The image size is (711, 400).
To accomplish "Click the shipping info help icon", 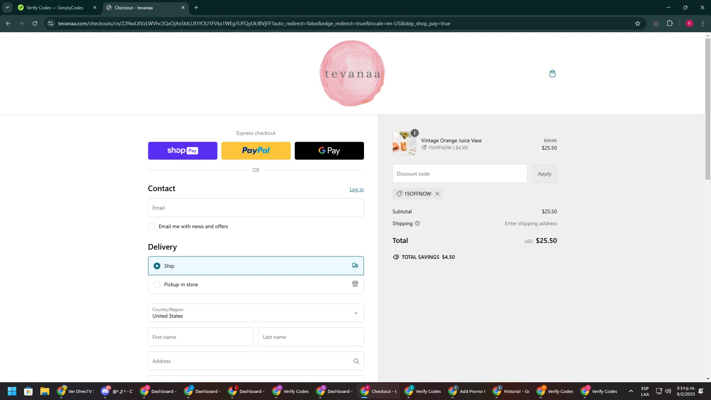I will click(x=417, y=224).
